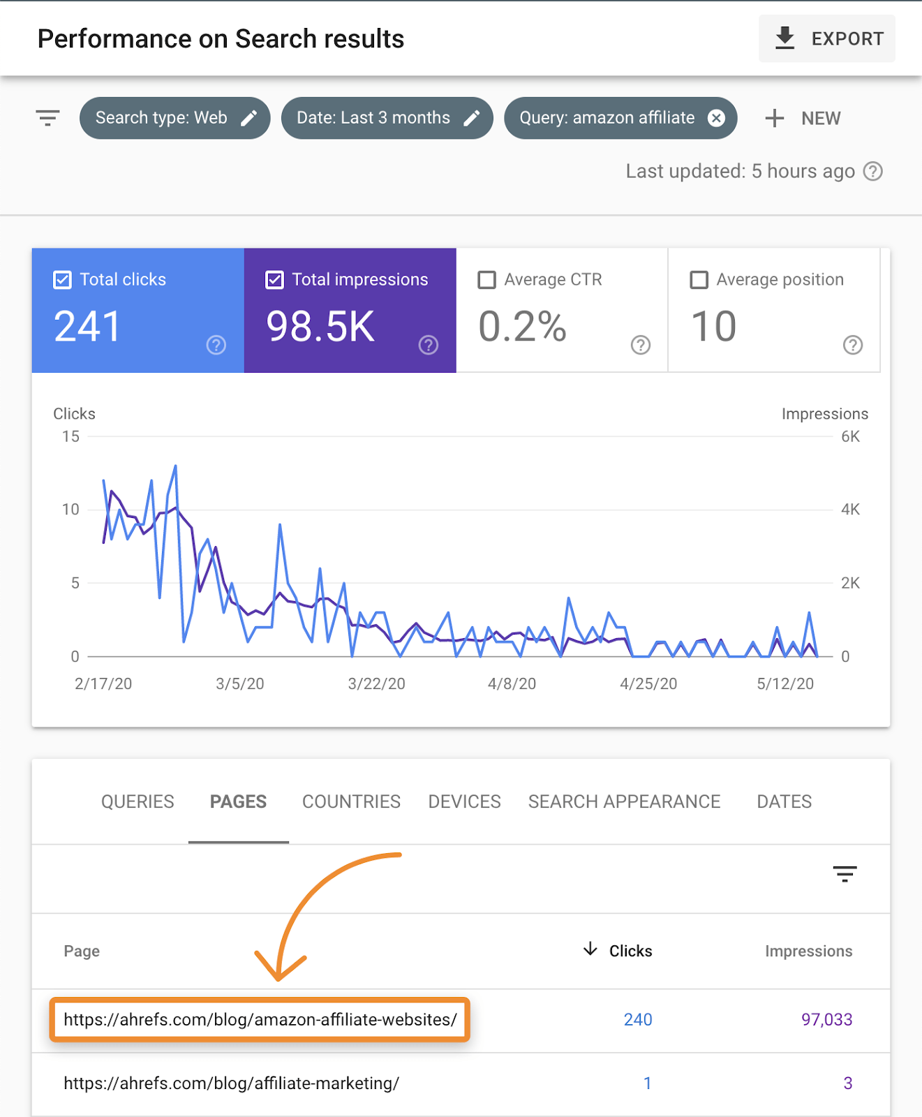The image size is (922, 1117).
Task: Enable the Average position checkbox
Action: coord(699,280)
